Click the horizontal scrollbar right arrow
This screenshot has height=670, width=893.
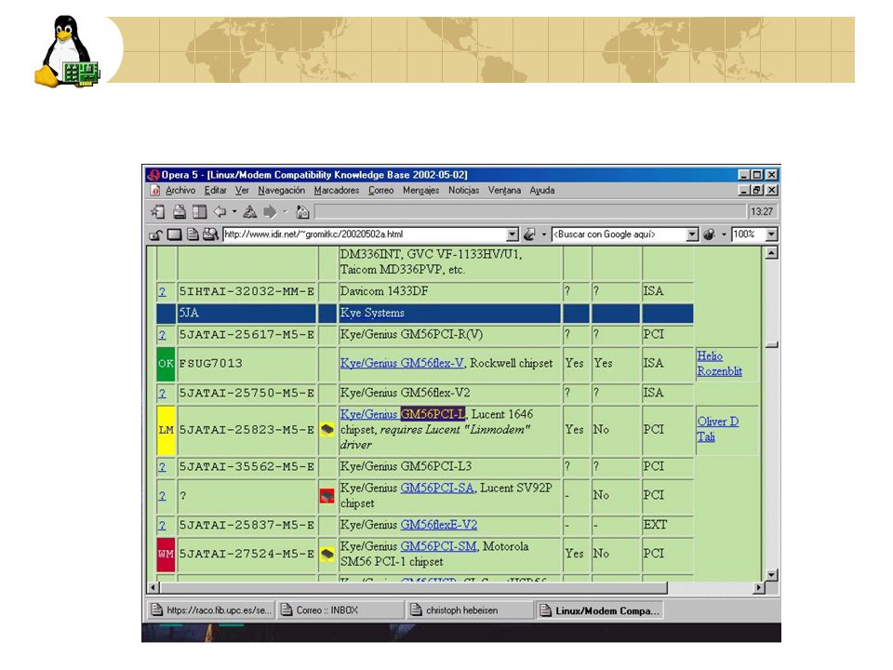758,587
